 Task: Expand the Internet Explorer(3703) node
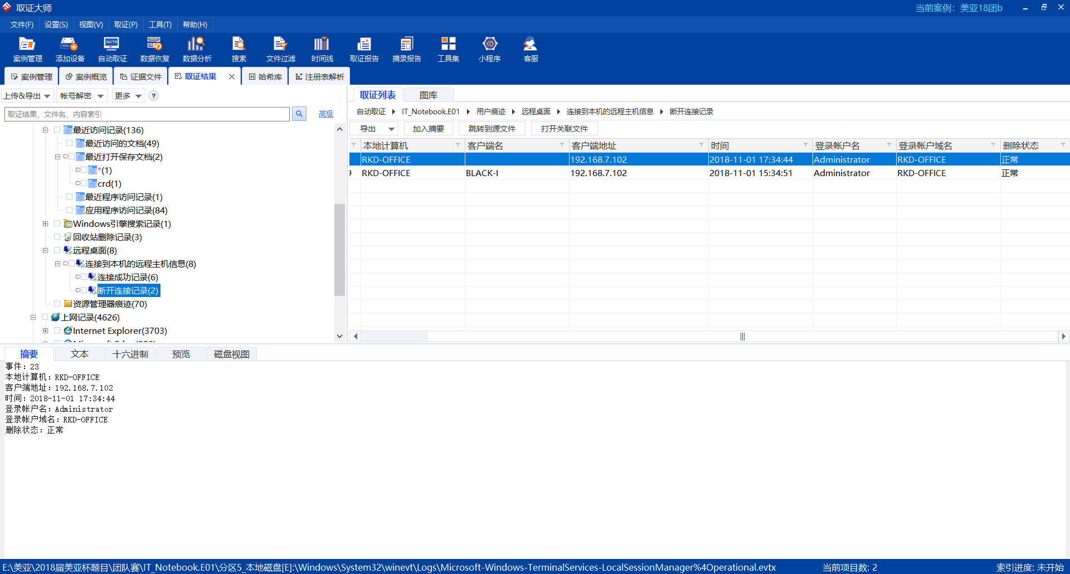click(x=45, y=330)
